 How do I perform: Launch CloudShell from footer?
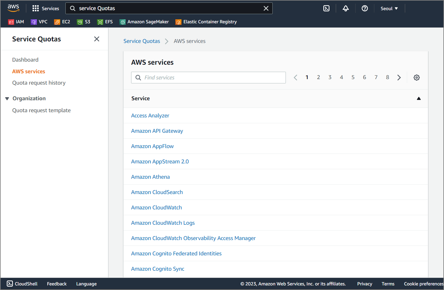[22, 284]
